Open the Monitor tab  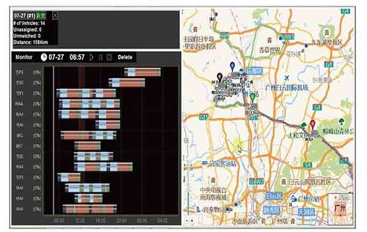(x=24, y=57)
